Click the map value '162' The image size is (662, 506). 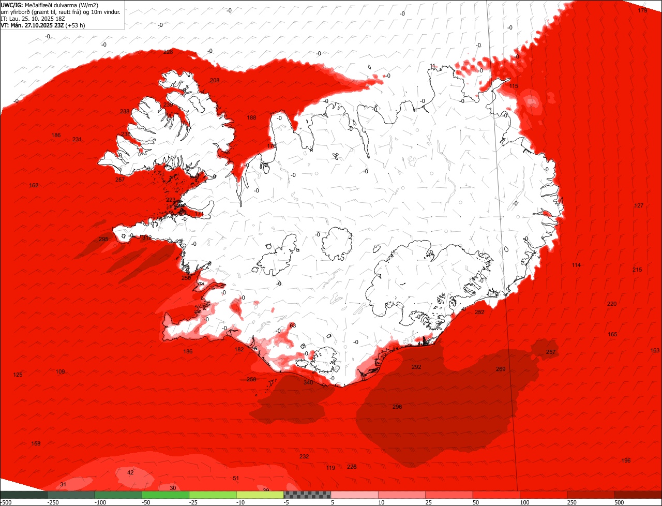pyautogui.click(x=34, y=185)
